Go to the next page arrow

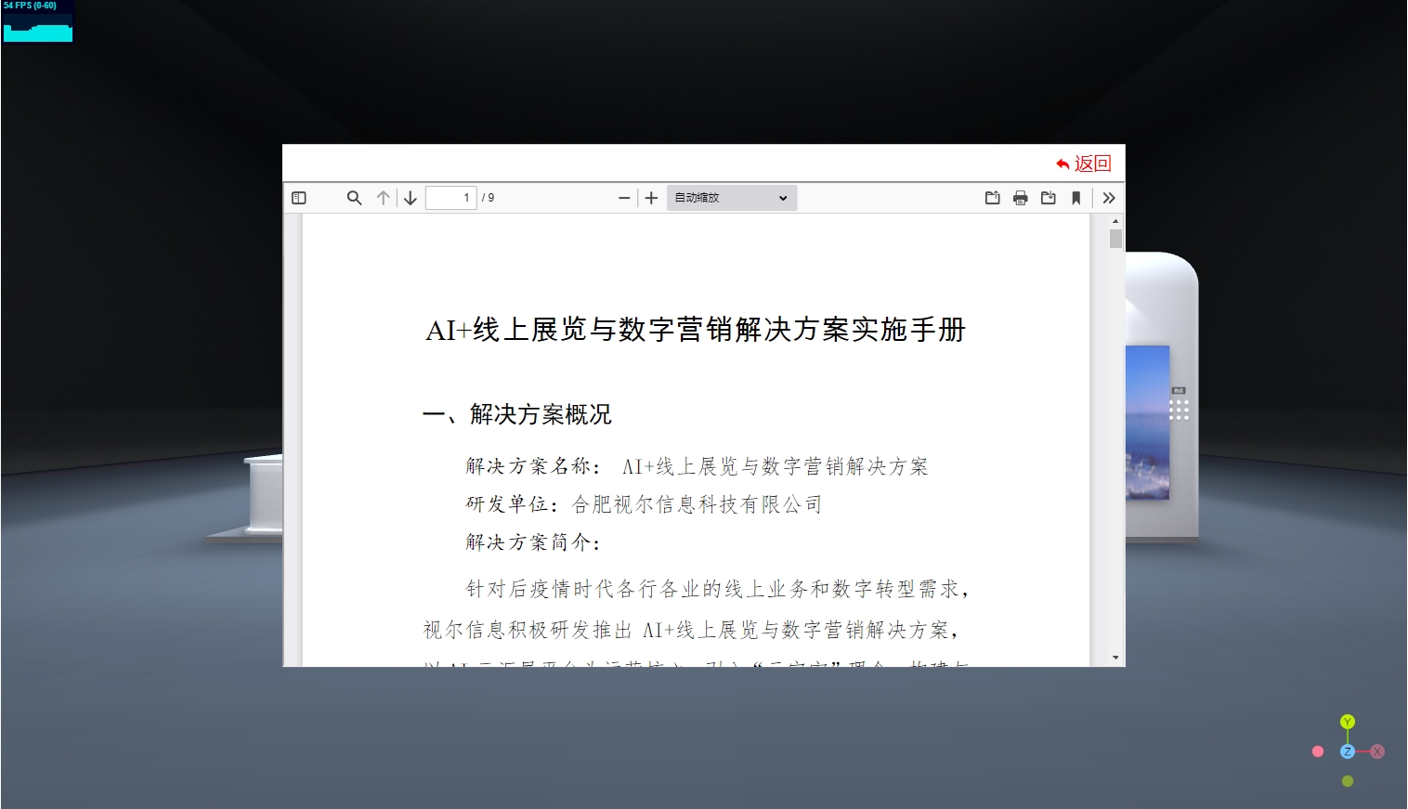tap(410, 198)
